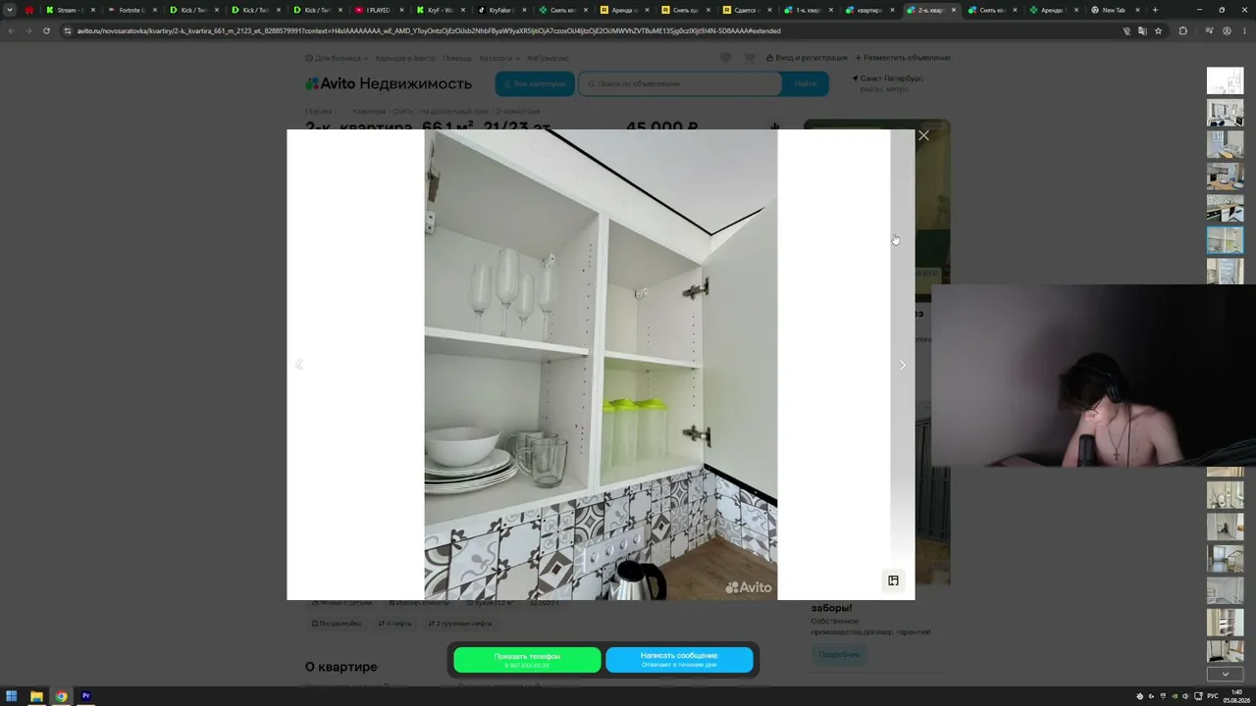The height and width of the screenshot is (706, 1256).
Task: Go back in browser history
Action: pos(11,30)
